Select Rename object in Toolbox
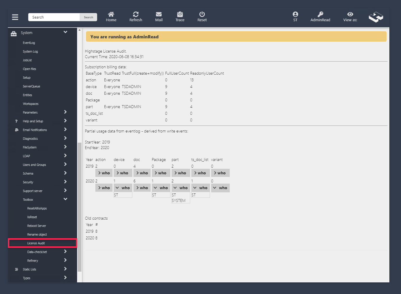Screen dimensions: 401x294 click(37, 234)
